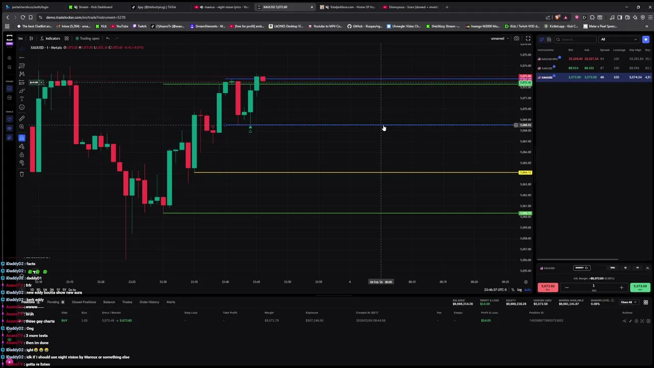Screen dimensions: 654x368
Task: Open the MARKET order type dropdown
Action: pyautogui.click(x=582, y=268)
